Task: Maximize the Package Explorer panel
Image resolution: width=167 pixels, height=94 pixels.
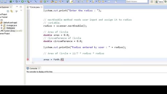Action: pos(21,7)
